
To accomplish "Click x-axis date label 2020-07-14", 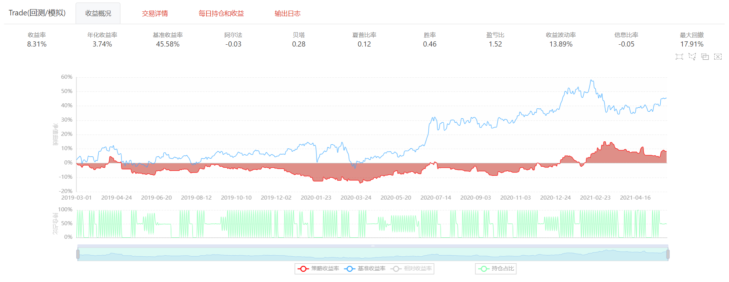I will click(436, 198).
